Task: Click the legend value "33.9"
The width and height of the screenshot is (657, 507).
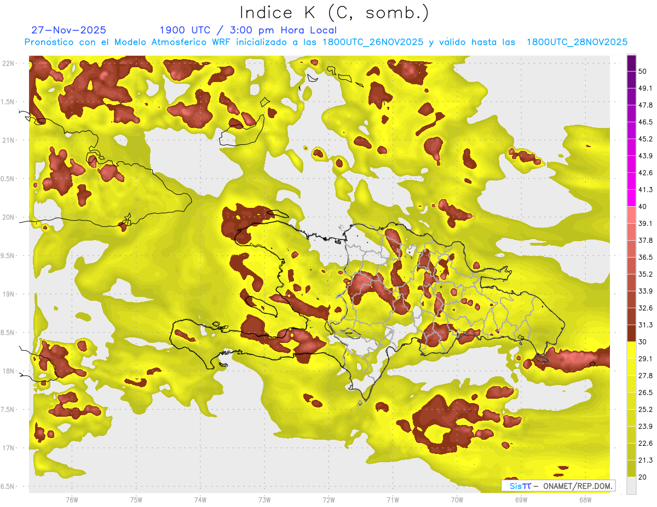Action: [646, 291]
